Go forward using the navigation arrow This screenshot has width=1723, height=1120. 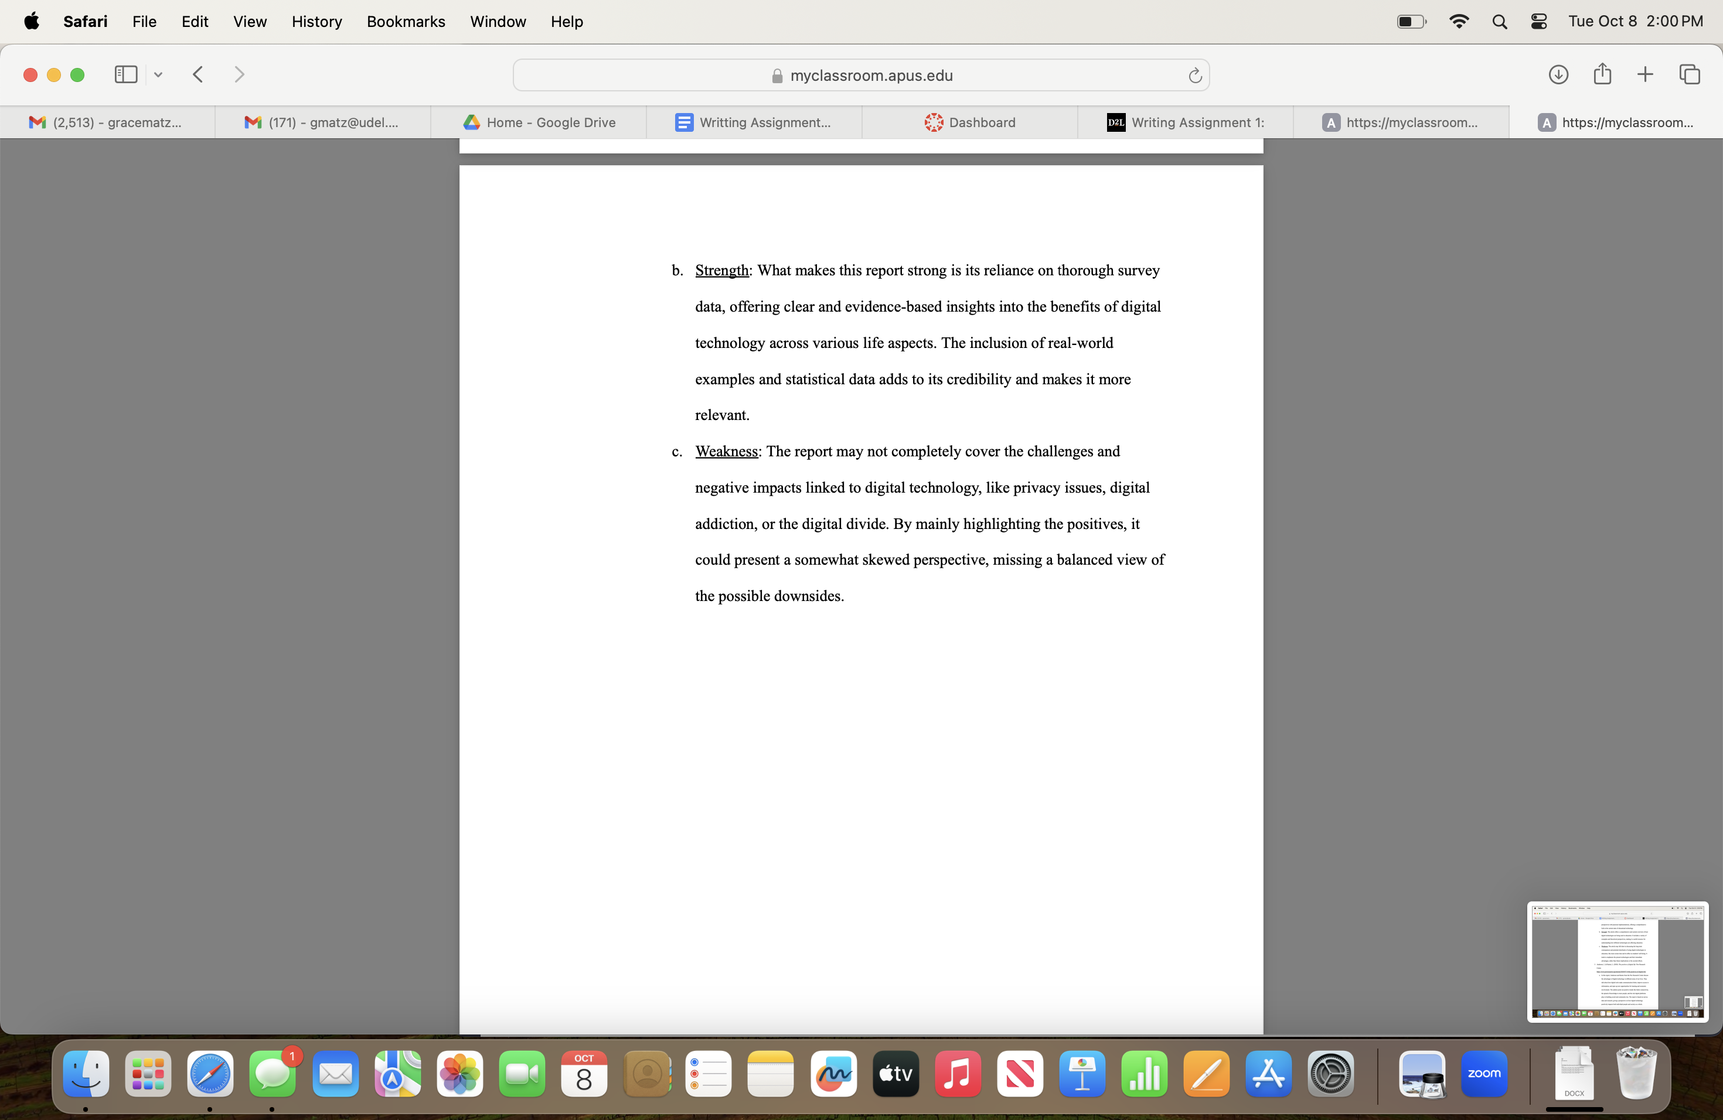tap(239, 74)
